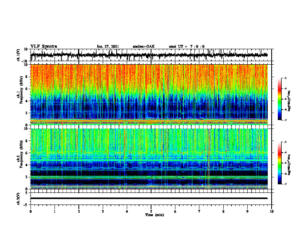Click the "2" kHz tick of ch.1 spectrogram
Image resolution: width=306 pixels, height=237 pixels.
[27, 113]
